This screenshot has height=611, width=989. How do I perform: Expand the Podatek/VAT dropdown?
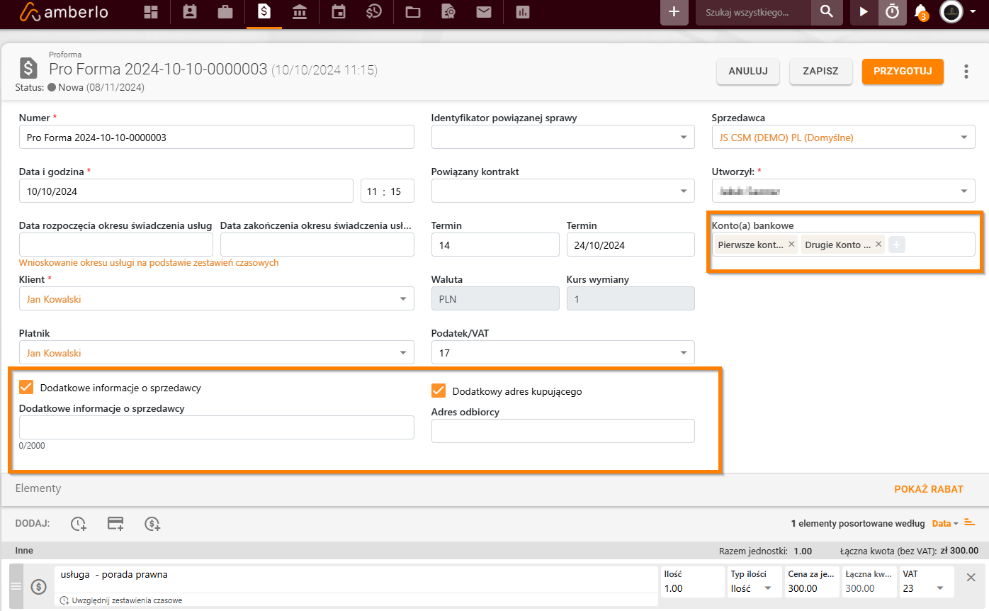pyautogui.click(x=683, y=353)
